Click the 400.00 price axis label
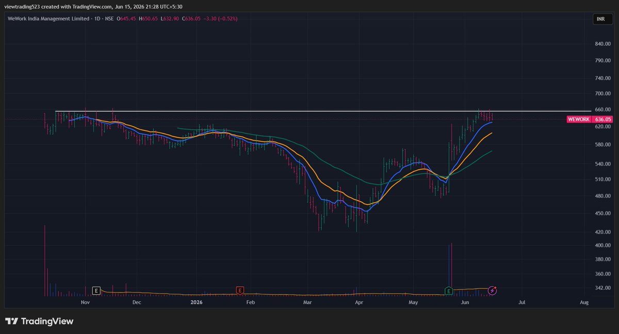The height and width of the screenshot is (334, 619). click(x=602, y=245)
